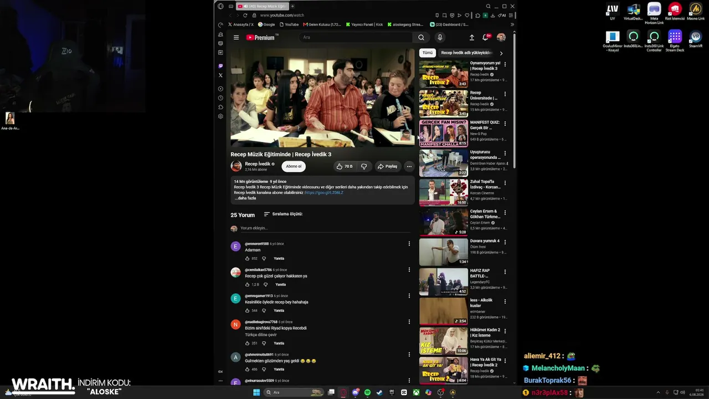Open the YouTube guide hamburger menu
Viewport: 709px width, 399px height.
[236, 38]
